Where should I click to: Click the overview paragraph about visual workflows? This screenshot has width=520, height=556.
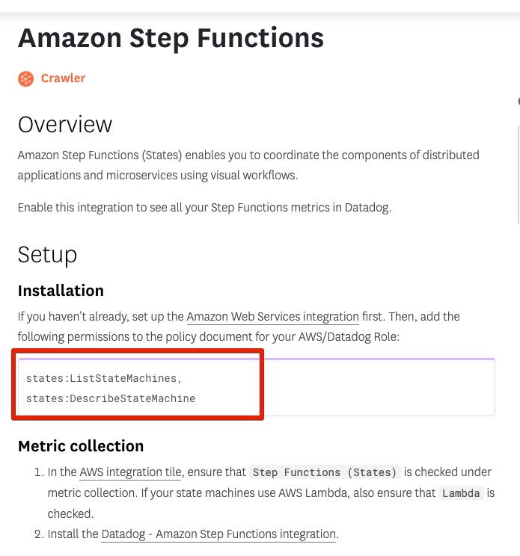click(248, 165)
